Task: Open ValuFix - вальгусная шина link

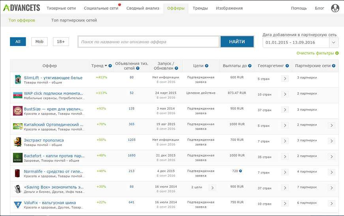Action: tap(50, 203)
